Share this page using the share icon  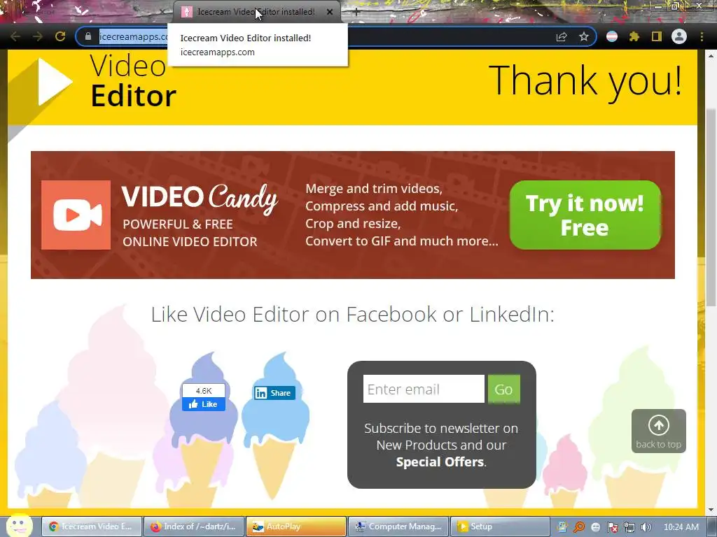pyautogui.click(x=562, y=36)
